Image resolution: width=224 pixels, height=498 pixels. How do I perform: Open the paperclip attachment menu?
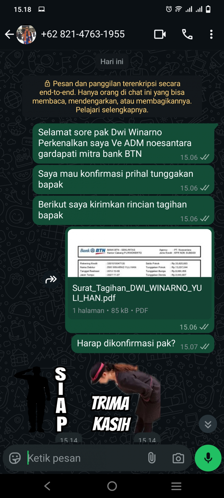coord(152,458)
